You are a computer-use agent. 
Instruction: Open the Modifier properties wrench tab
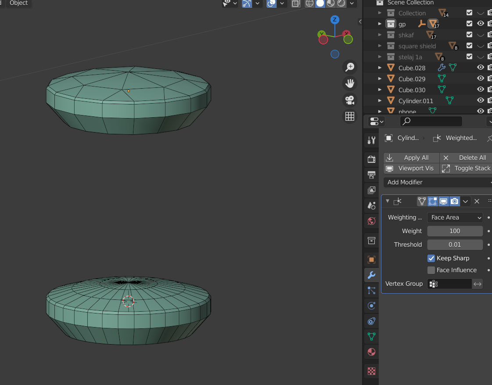371,275
